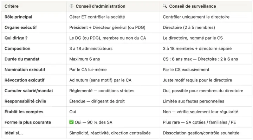Viewport: 253px width, 140px height.
Task: Click cell 'Étendue — dirigeant de droit'
Action: [x=97, y=101]
